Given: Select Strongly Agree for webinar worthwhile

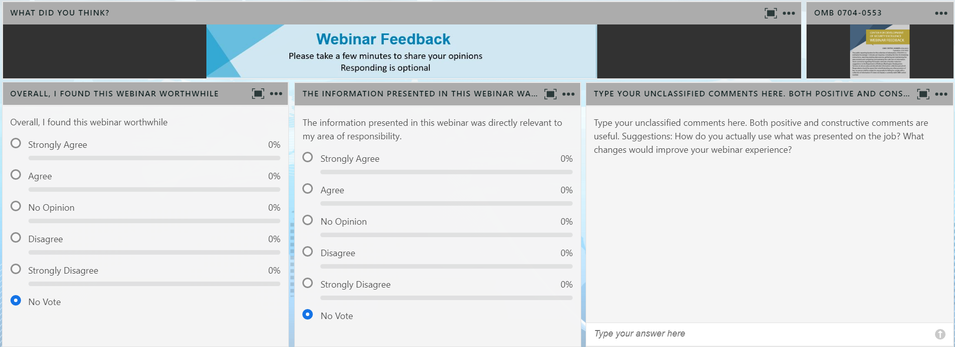Looking at the screenshot, I should coord(16,144).
